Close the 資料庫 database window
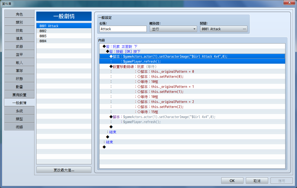This screenshot has width=297, height=188. [x=289, y=3]
